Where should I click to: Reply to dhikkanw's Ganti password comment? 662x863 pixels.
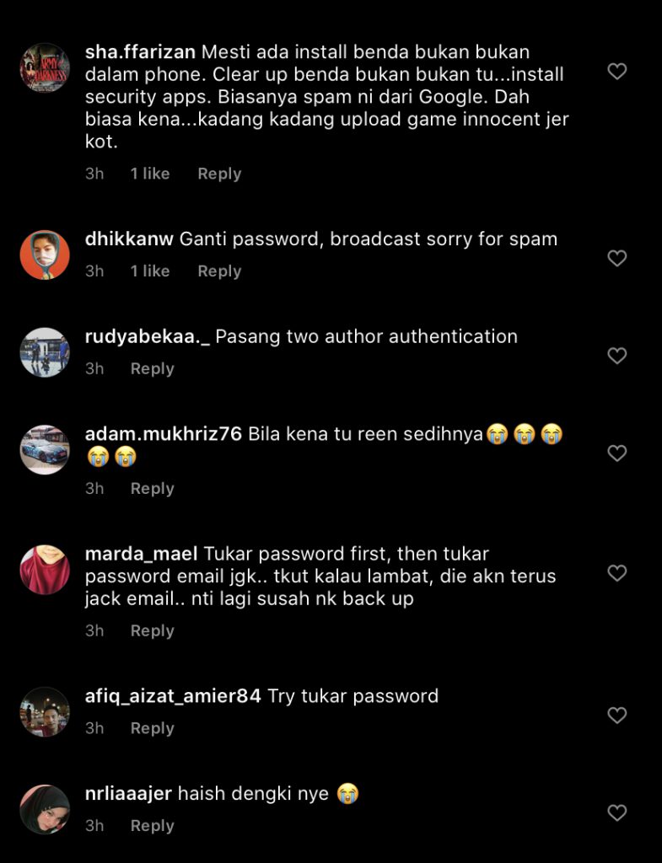[x=219, y=271]
